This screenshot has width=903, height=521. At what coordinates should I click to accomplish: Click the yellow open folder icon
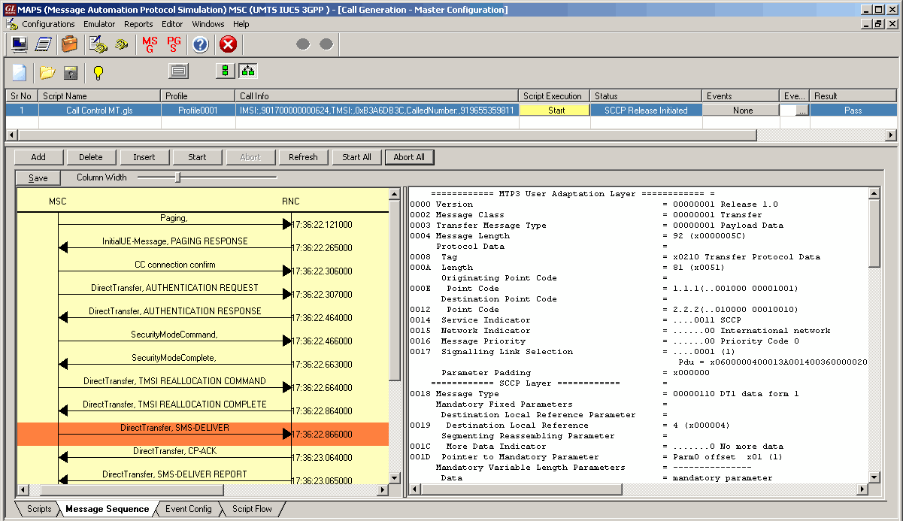click(x=47, y=72)
